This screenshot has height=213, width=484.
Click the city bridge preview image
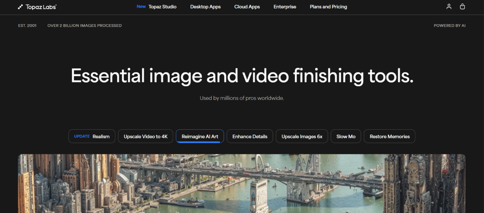[x=242, y=184]
